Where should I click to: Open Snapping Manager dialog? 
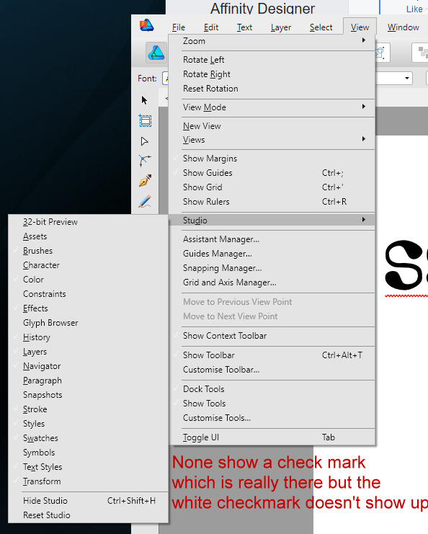[x=272, y=268]
